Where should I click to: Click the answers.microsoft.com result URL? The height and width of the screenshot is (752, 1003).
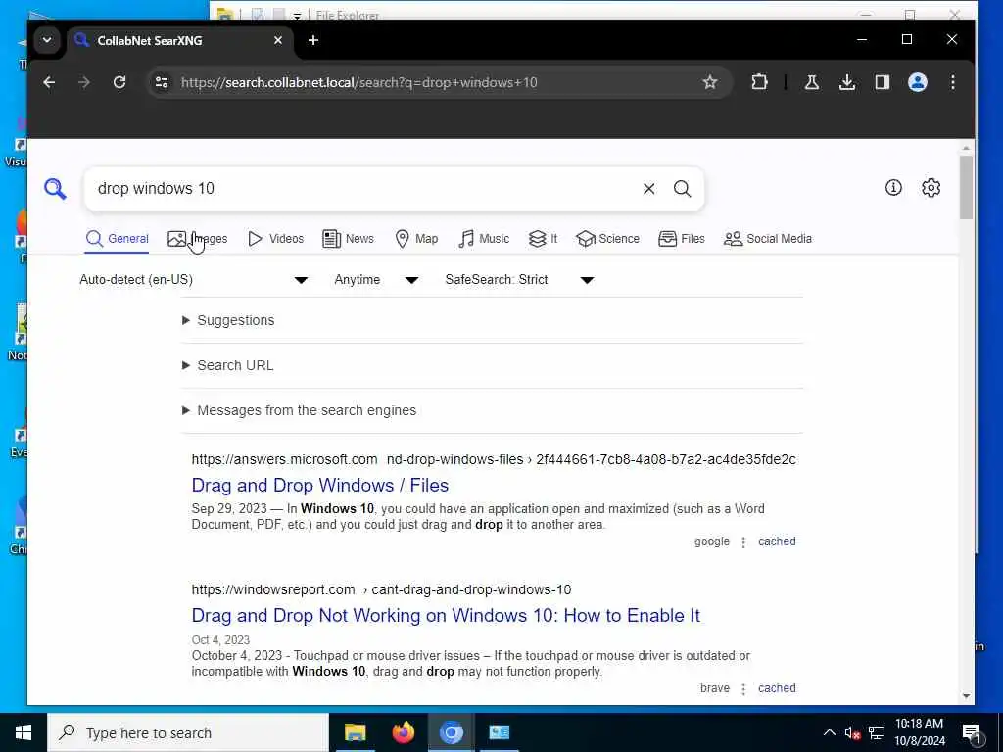point(494,460)
